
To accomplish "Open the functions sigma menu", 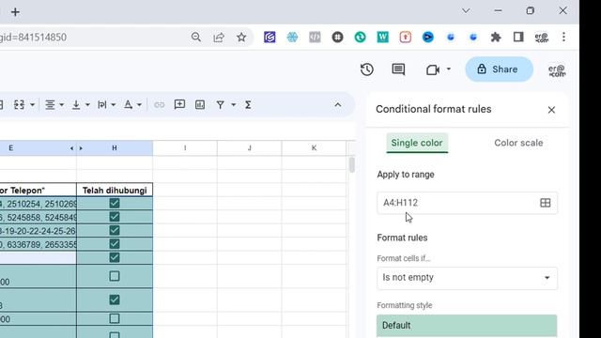I will pyautogui.click(x=248, y=104).
